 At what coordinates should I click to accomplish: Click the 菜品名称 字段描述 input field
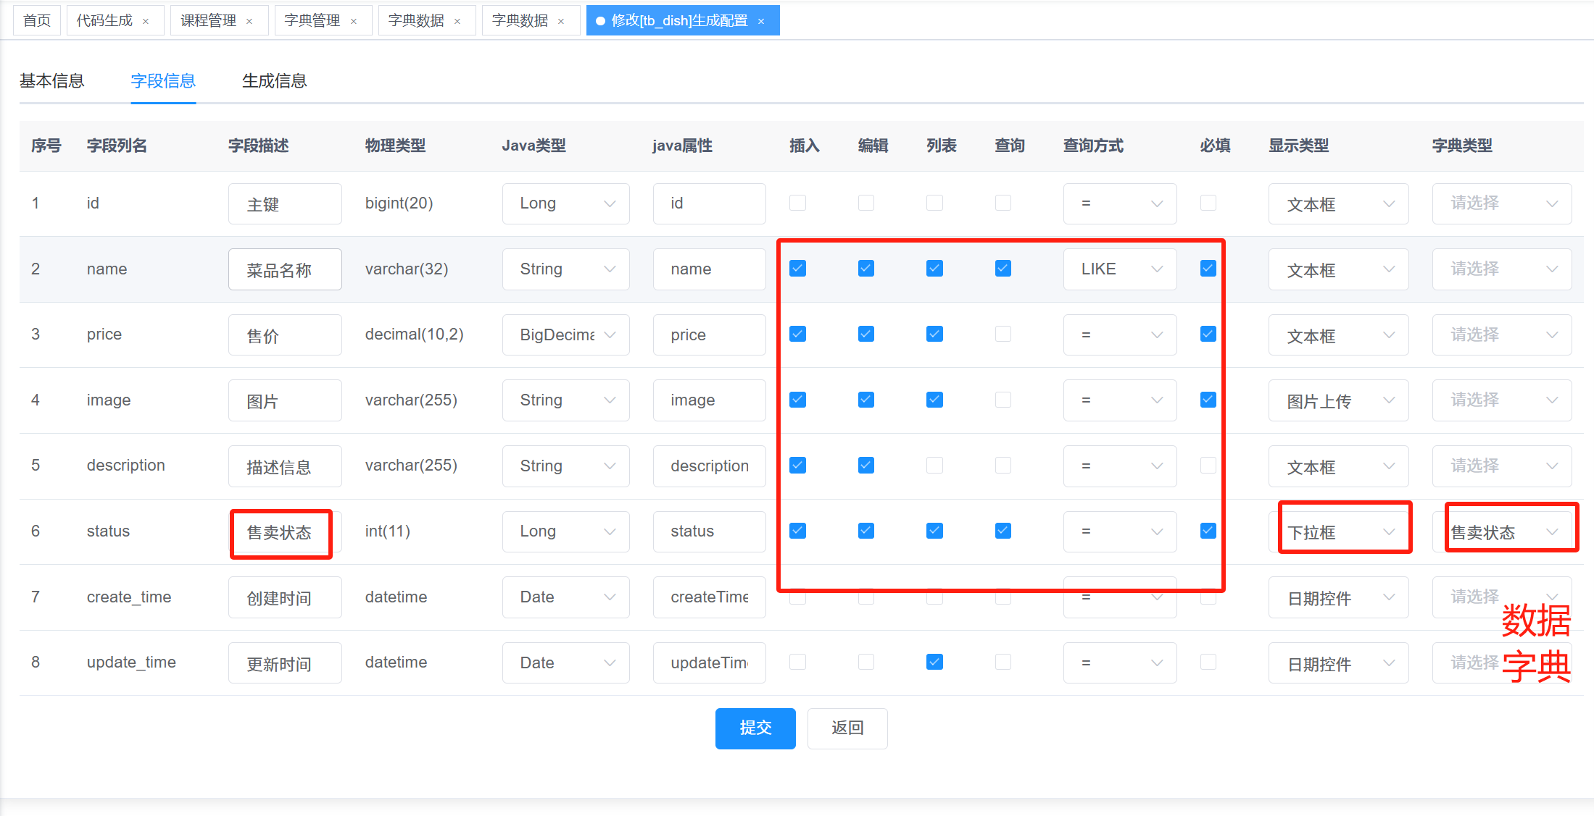[284, 270]
